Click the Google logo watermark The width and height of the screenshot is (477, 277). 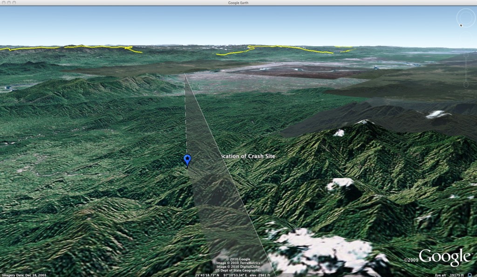coord(444,258)
